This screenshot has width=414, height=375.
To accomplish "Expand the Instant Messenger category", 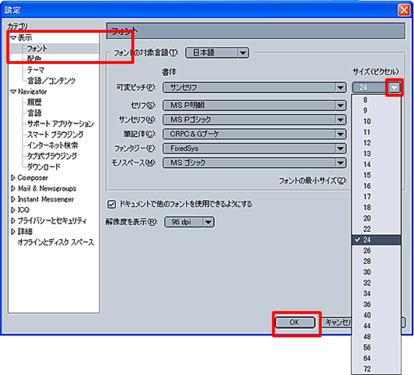I will [x=12, y=199].
